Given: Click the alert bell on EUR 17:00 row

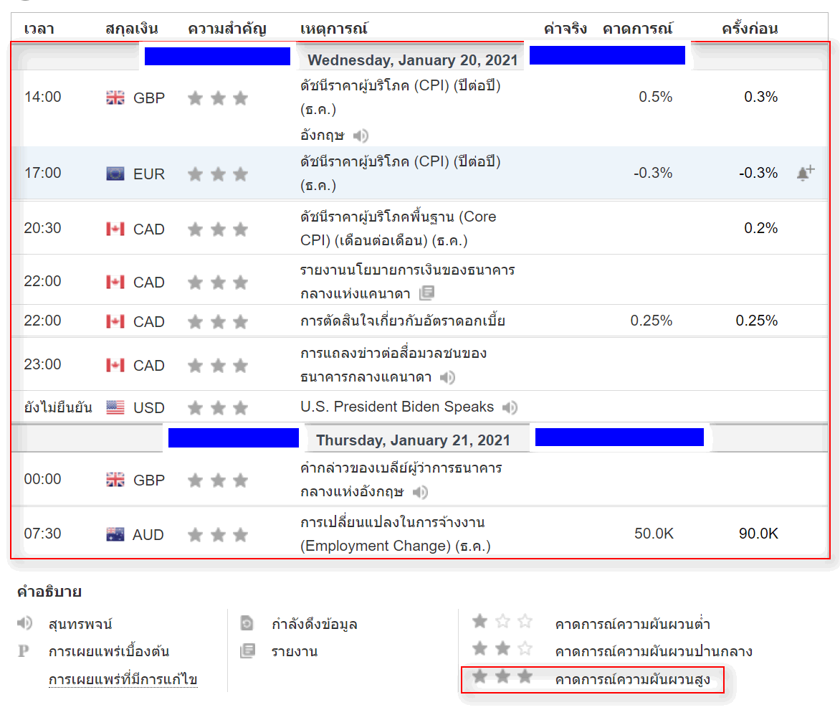Looking at the screenshot, I should (805, 173).
